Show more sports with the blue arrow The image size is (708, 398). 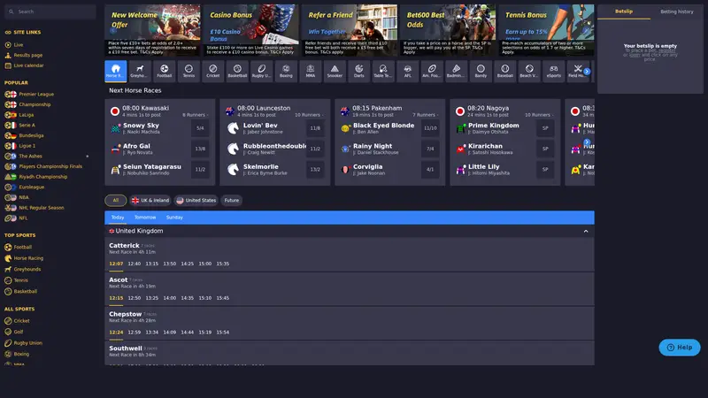[x=587, y=72]
